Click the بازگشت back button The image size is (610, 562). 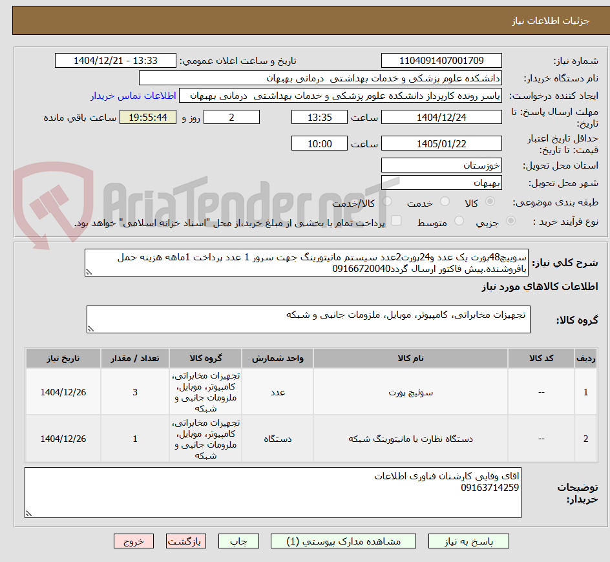point(186,541)
